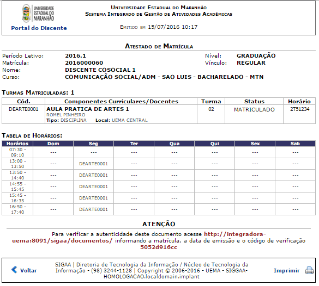Select verification code 5052d916cc

tap(159, 247)
